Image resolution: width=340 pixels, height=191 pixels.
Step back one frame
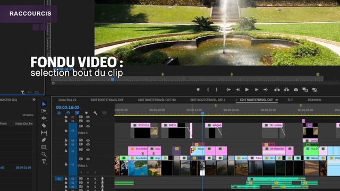point(238,90)
